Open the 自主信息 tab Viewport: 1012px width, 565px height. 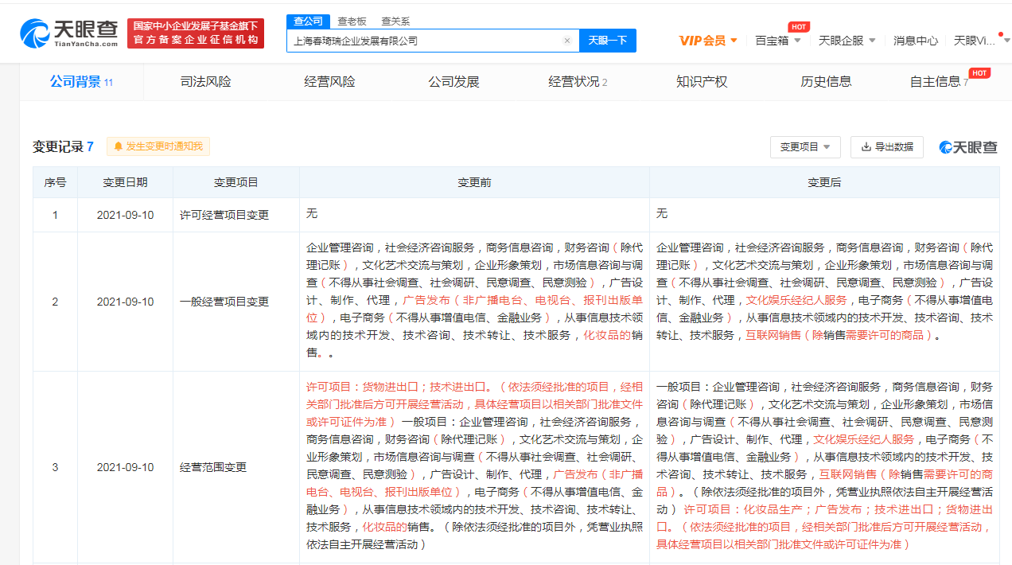point(939,81)
